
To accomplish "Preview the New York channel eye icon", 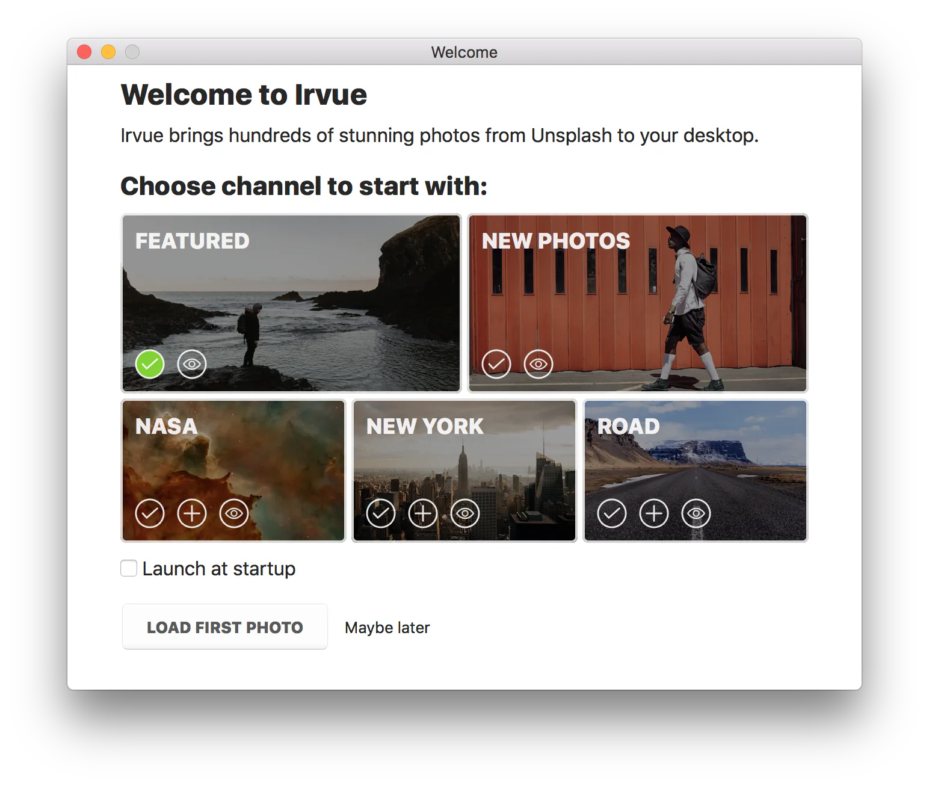I will point(465,513).
